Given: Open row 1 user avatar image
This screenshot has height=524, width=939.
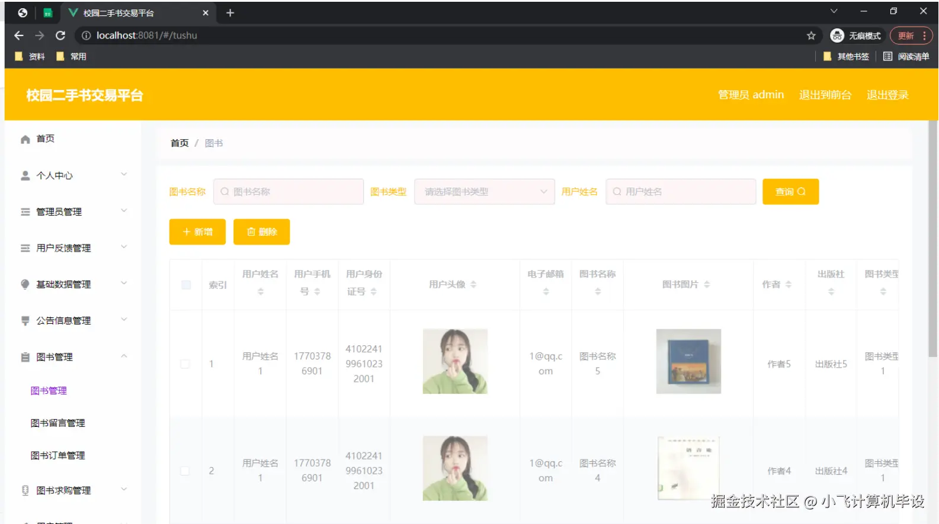Looking at the screenshot, I should coord(455,361).
